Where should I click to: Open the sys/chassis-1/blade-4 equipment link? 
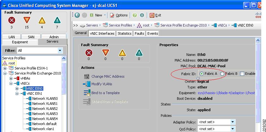[226, 93]
